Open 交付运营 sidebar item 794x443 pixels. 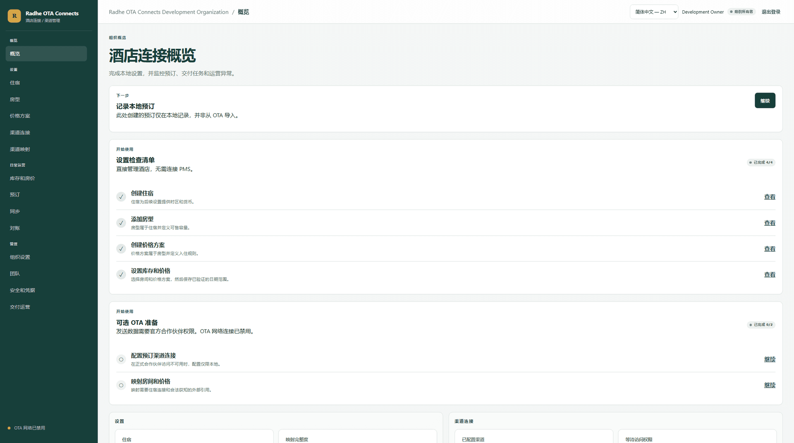click(46, 307)
